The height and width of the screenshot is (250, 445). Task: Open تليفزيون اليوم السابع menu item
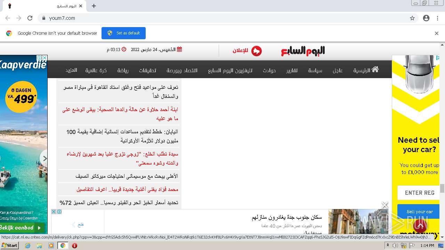coord(230,70)
